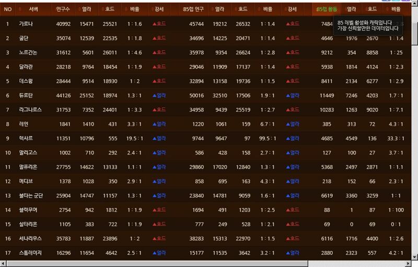Open 얼라 link beside 2.5 : 1 in 스톰레이지 row
The image size is (418, 267).
point(159,252)
